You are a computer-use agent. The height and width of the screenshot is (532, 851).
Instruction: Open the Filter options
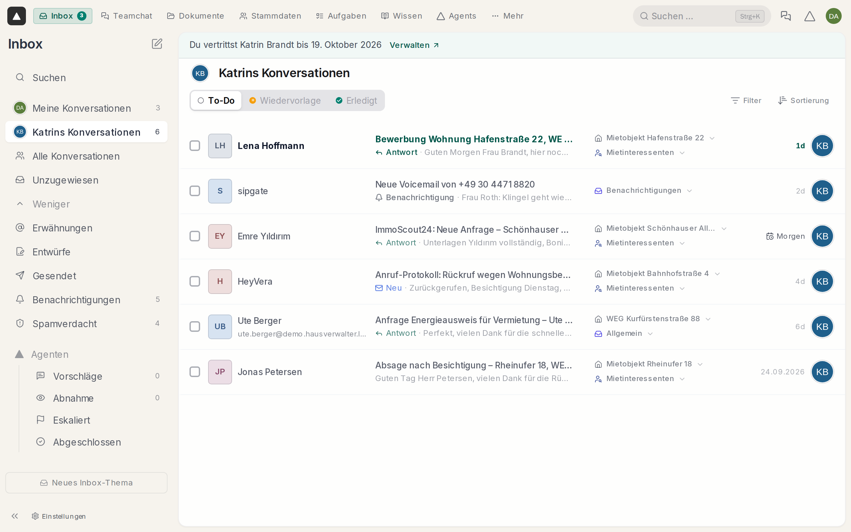(x=746, y=101)
